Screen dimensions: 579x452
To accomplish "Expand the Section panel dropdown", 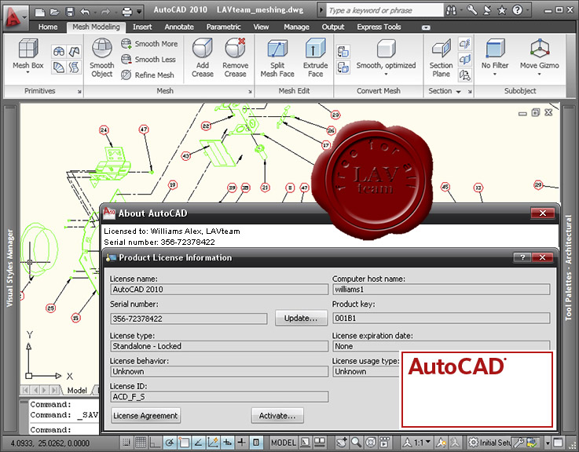I will (458, 92).
